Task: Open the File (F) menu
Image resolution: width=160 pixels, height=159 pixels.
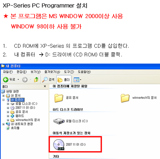Action: (8, 72)
